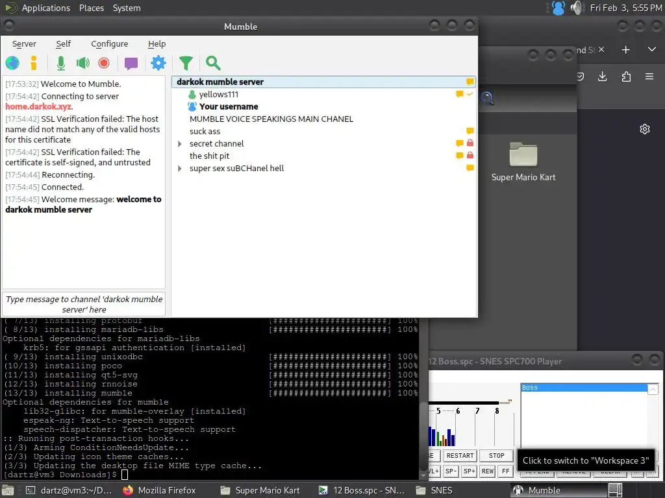View the comment icon next to yellows111
The image size is (665, 498).
(x=459, y=94)
